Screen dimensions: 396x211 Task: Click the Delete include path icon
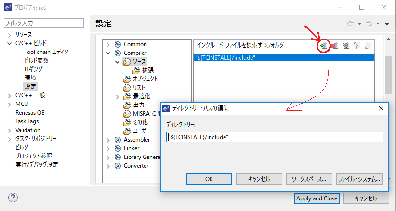pos(335,45)
